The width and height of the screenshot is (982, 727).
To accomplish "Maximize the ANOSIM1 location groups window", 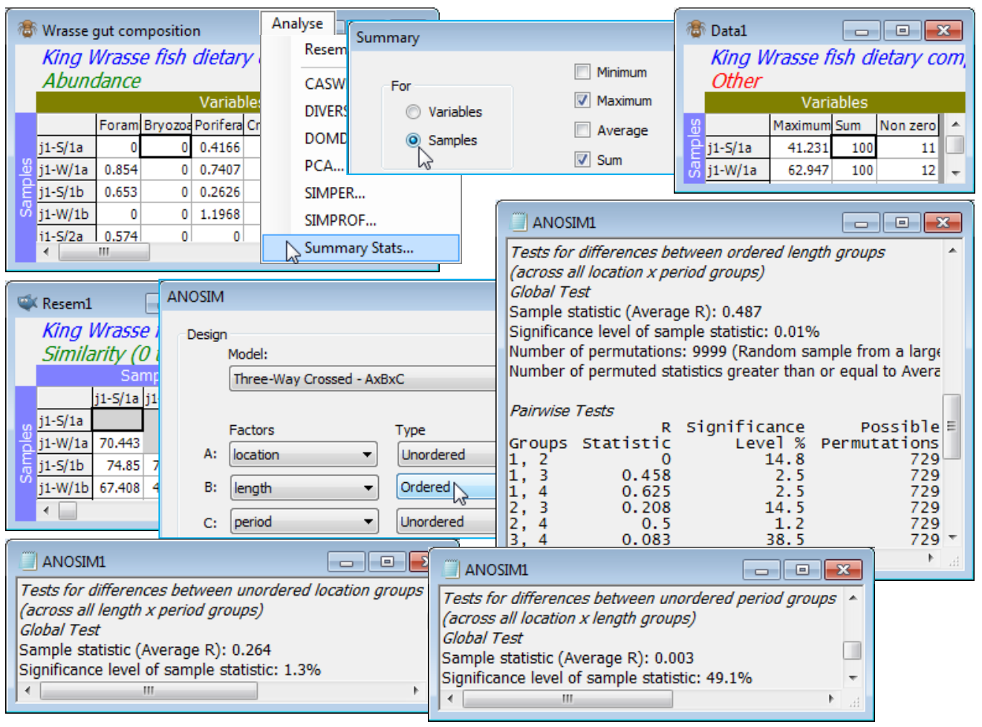I will (x=387, y=562).
